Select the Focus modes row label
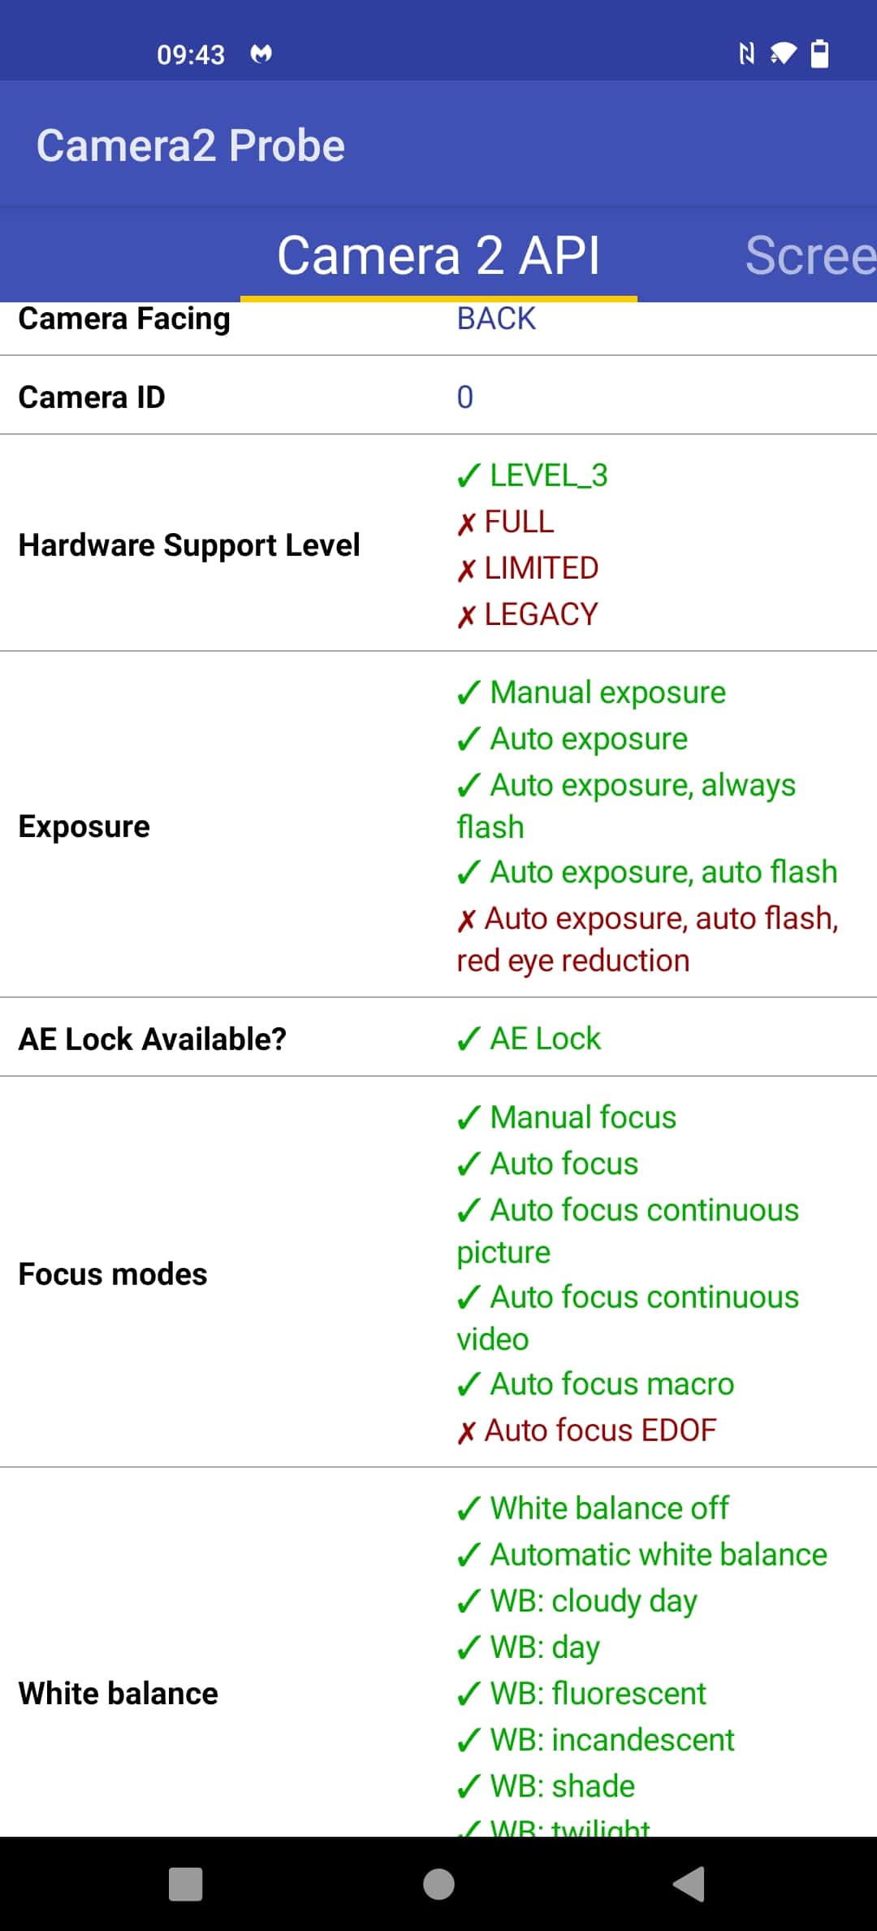The height and width of the screenshot is (1931, 877). point(113,1274)
